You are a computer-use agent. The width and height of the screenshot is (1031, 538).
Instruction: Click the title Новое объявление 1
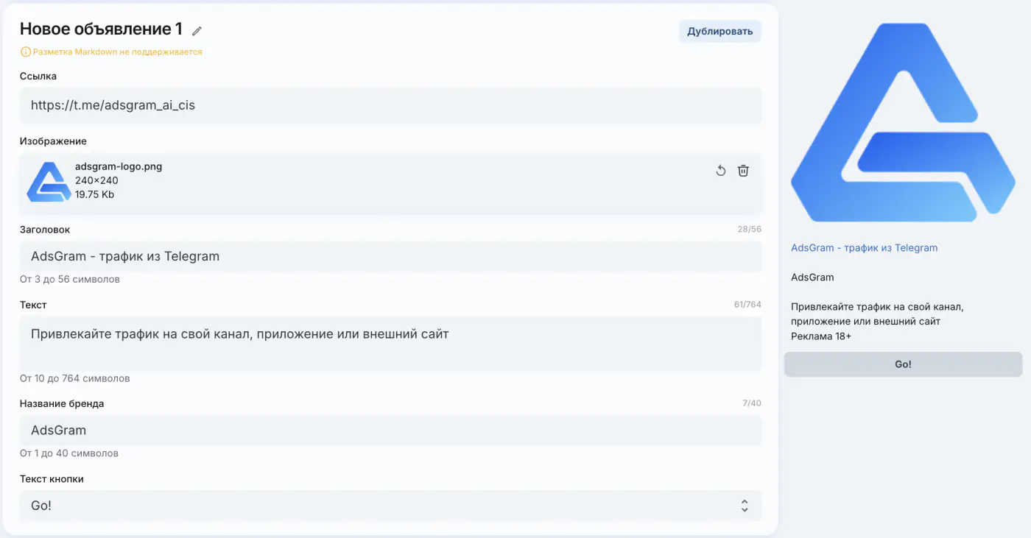point(101,29)
